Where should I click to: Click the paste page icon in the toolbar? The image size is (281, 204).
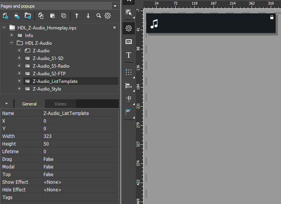[52, 16]
